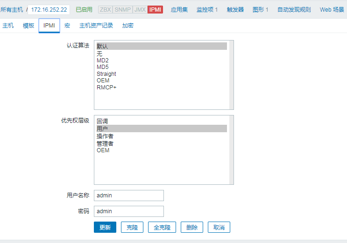This screenshot has height=243, width=347.
Task: Switch to the 模板 tab
Action: 28,26
